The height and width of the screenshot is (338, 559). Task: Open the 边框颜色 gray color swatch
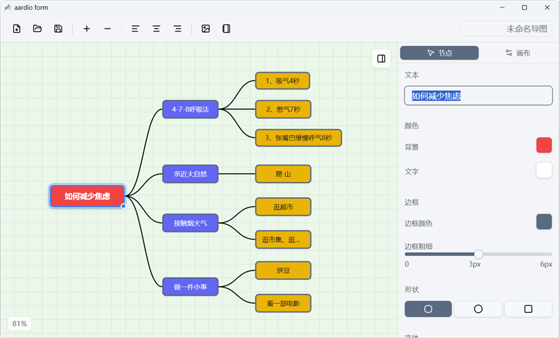pos(544,222)
